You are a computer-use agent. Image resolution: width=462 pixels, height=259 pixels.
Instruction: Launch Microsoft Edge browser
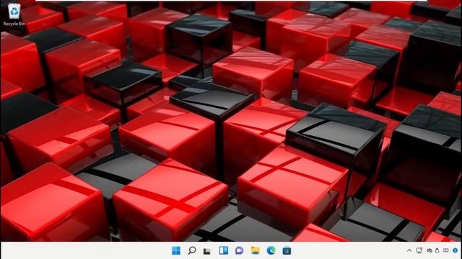(271, 250)
